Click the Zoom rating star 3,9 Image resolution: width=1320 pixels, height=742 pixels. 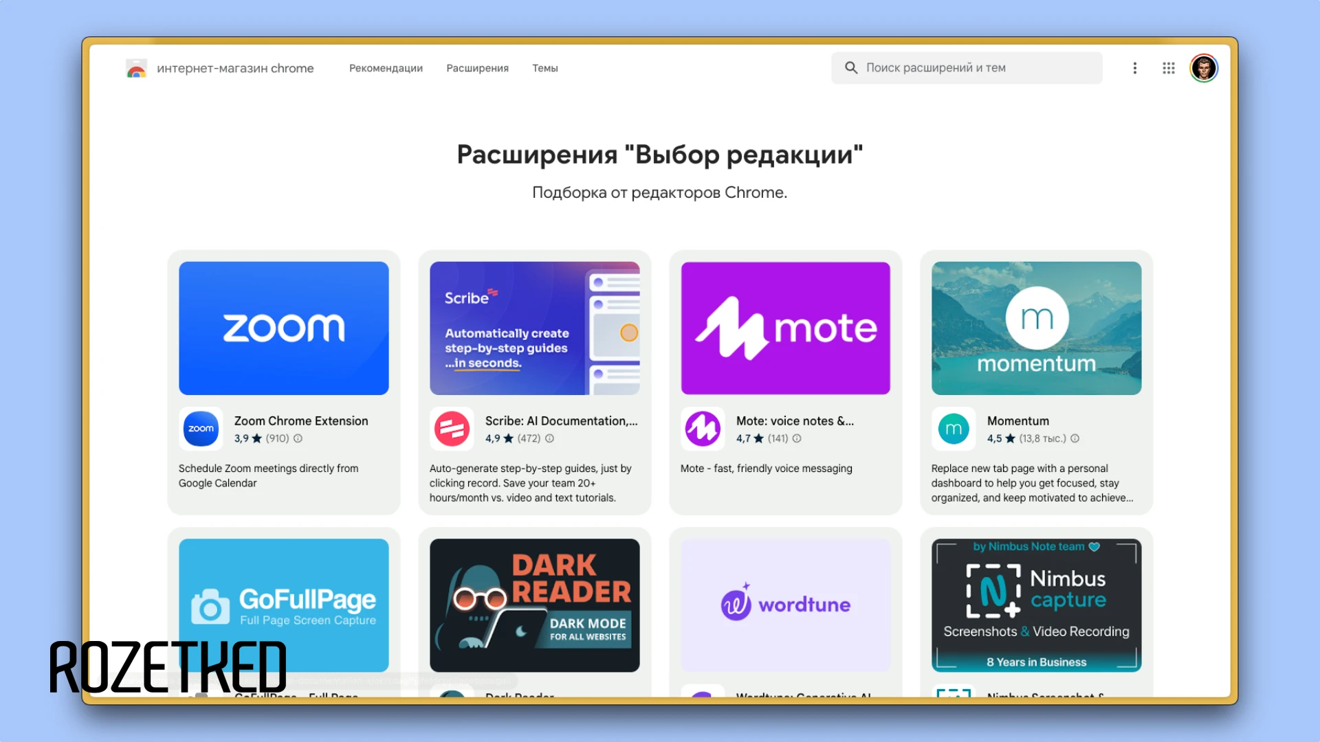click(x=256, y=438)
